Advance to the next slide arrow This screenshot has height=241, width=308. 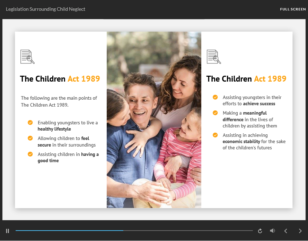(300, 231)
